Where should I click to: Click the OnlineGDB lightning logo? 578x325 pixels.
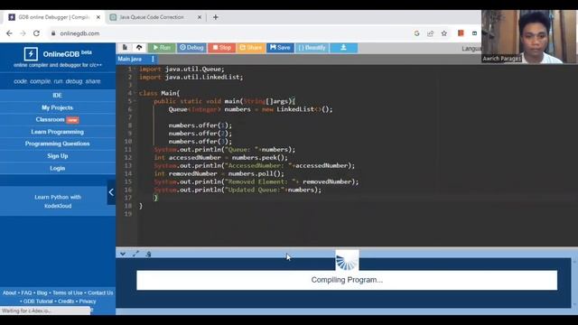point(31,54)
